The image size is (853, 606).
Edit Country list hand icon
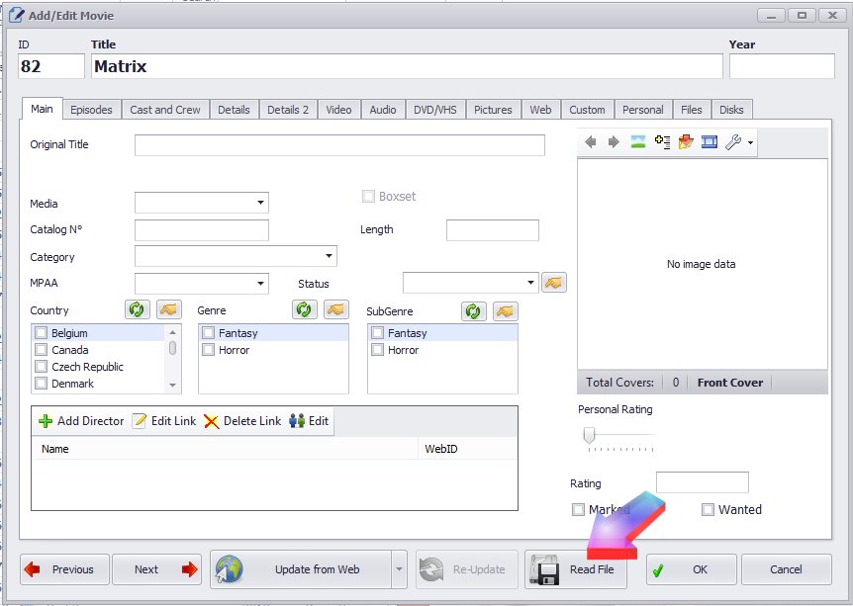[169, 309]
